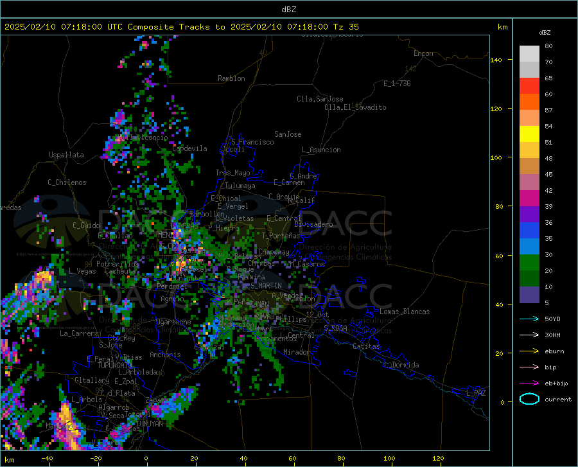Click the blue 36 dBZ legend block
Viewport: 578px width, 467px height.
click(x=529, y=231)
